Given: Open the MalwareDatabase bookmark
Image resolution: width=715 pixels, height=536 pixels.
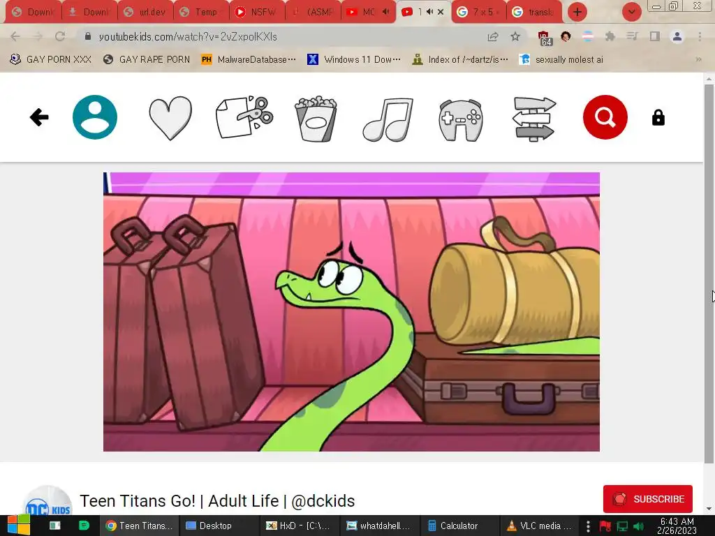Looking at the screenshot, I should tap(249, 59).
